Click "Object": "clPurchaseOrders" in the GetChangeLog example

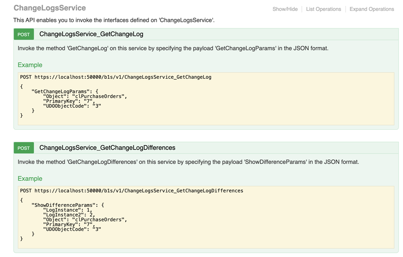click(85, 96)
